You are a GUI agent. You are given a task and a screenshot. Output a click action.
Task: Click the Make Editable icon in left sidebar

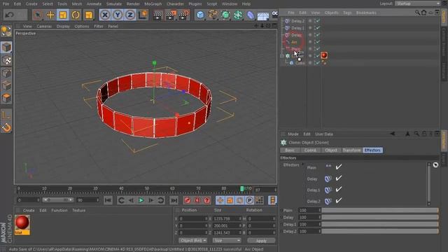click(6, 31)
